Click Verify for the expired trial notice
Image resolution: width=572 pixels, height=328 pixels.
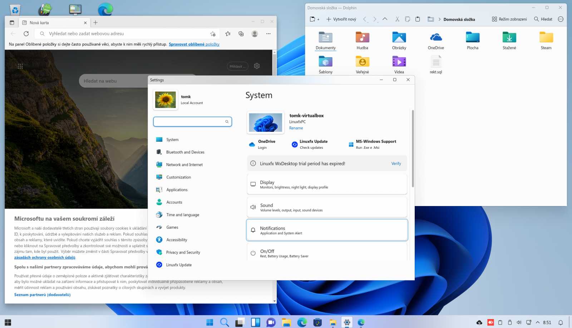[396, 163]
